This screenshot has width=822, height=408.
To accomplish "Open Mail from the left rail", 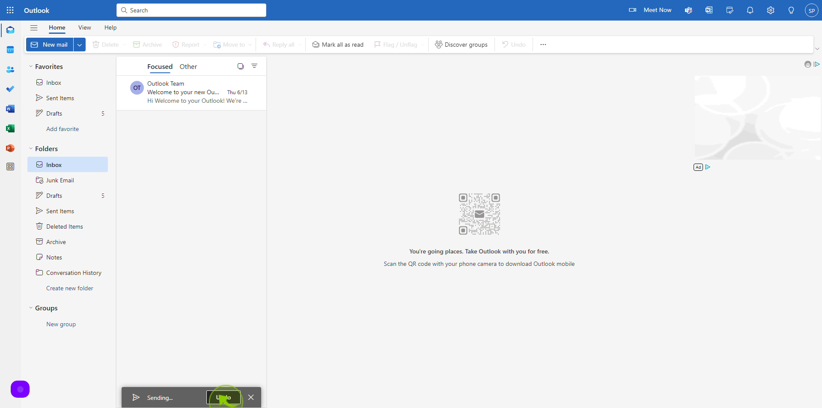I will 10,30.
